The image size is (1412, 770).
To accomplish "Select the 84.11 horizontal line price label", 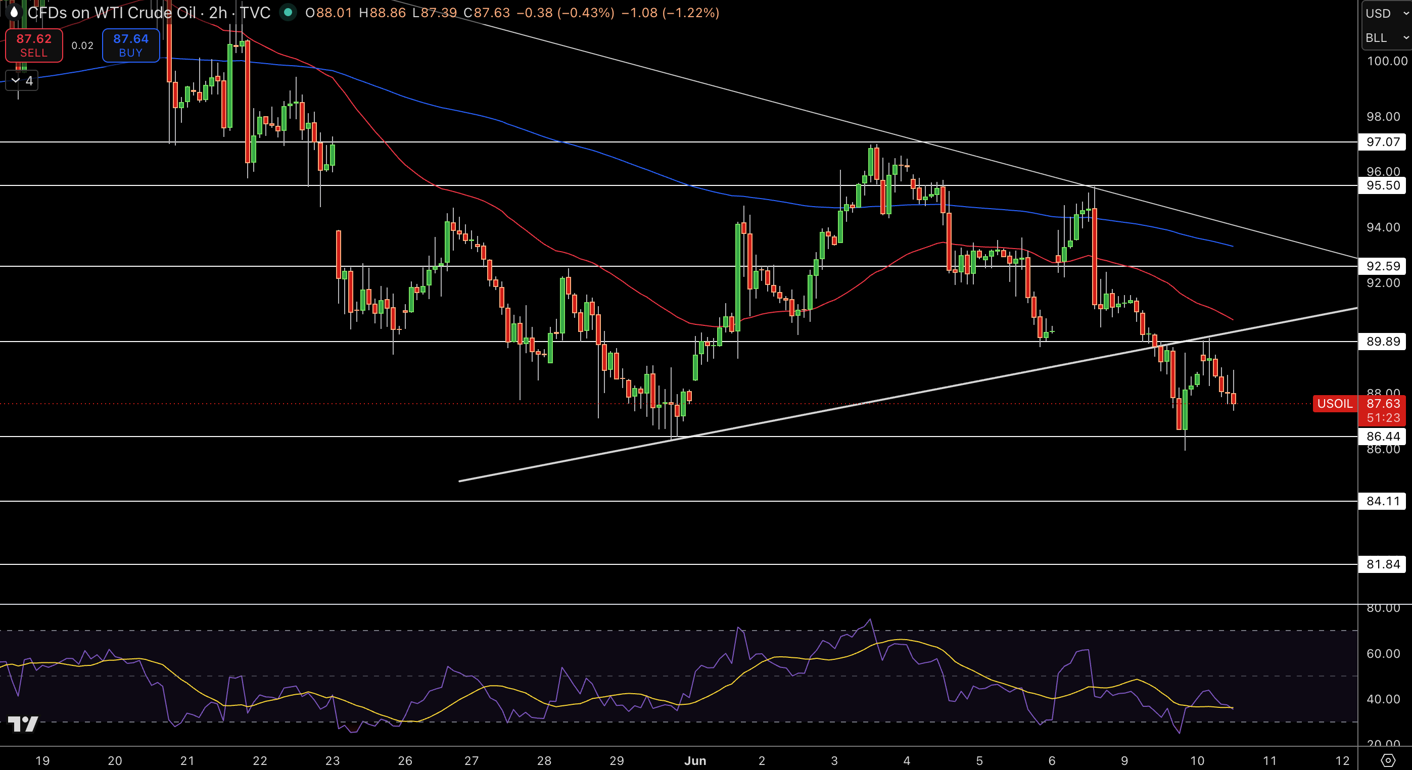I will pyautogui.click(x=1382, y=501).
